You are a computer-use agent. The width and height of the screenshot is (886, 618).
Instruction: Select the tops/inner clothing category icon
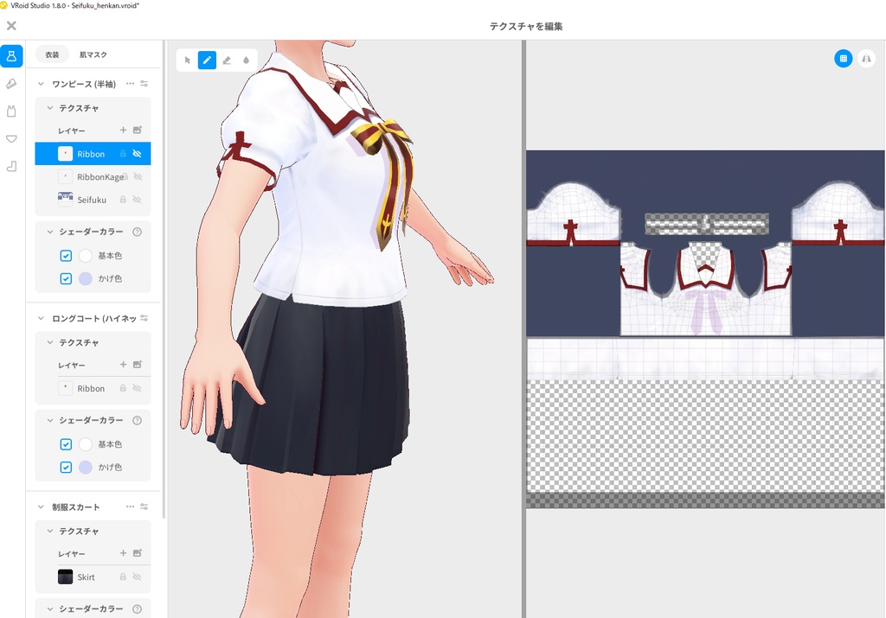(x=11, y=111)
